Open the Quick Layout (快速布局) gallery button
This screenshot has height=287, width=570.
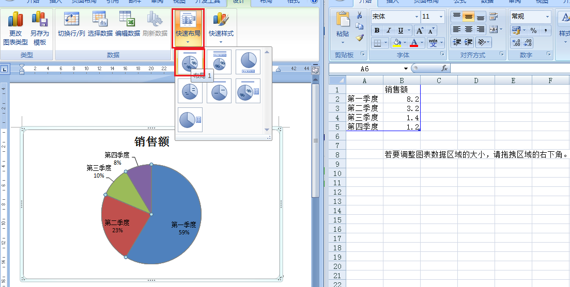point(188,28)
